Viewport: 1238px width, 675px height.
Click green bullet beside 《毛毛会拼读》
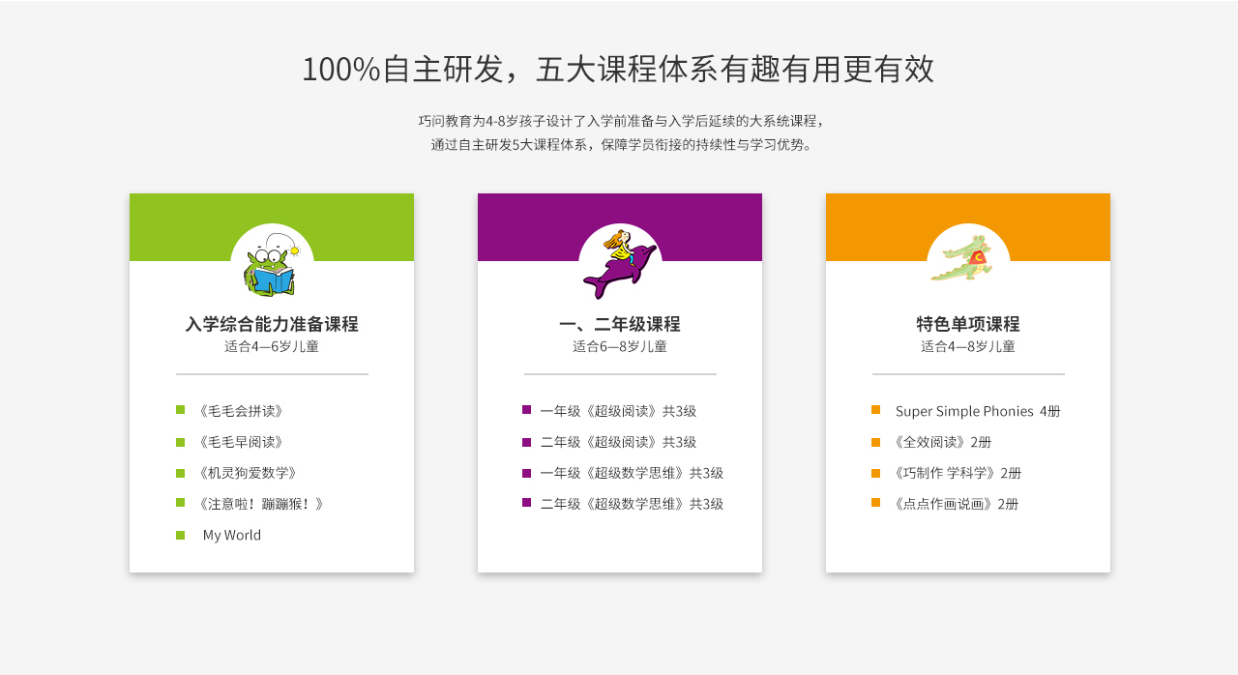180,410
